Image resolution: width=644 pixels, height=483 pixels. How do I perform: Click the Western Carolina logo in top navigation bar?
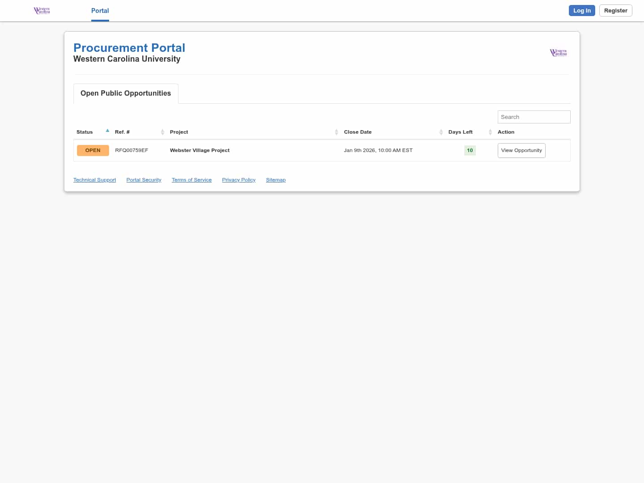[x=42, y=11]
